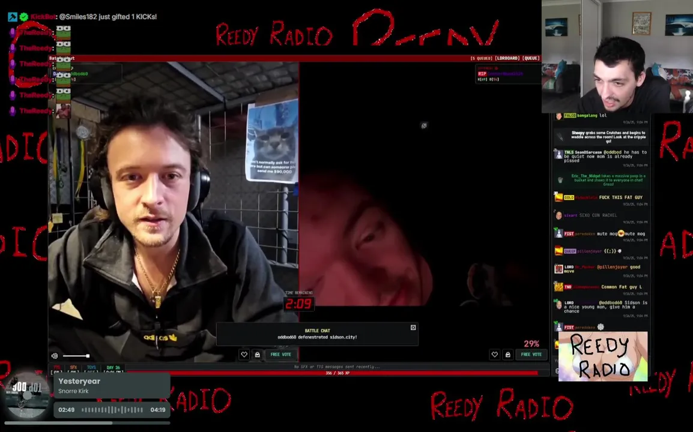Click the 04:19 track duration
The width and height of the screenshot is (693, 432).
coord(158,410)
